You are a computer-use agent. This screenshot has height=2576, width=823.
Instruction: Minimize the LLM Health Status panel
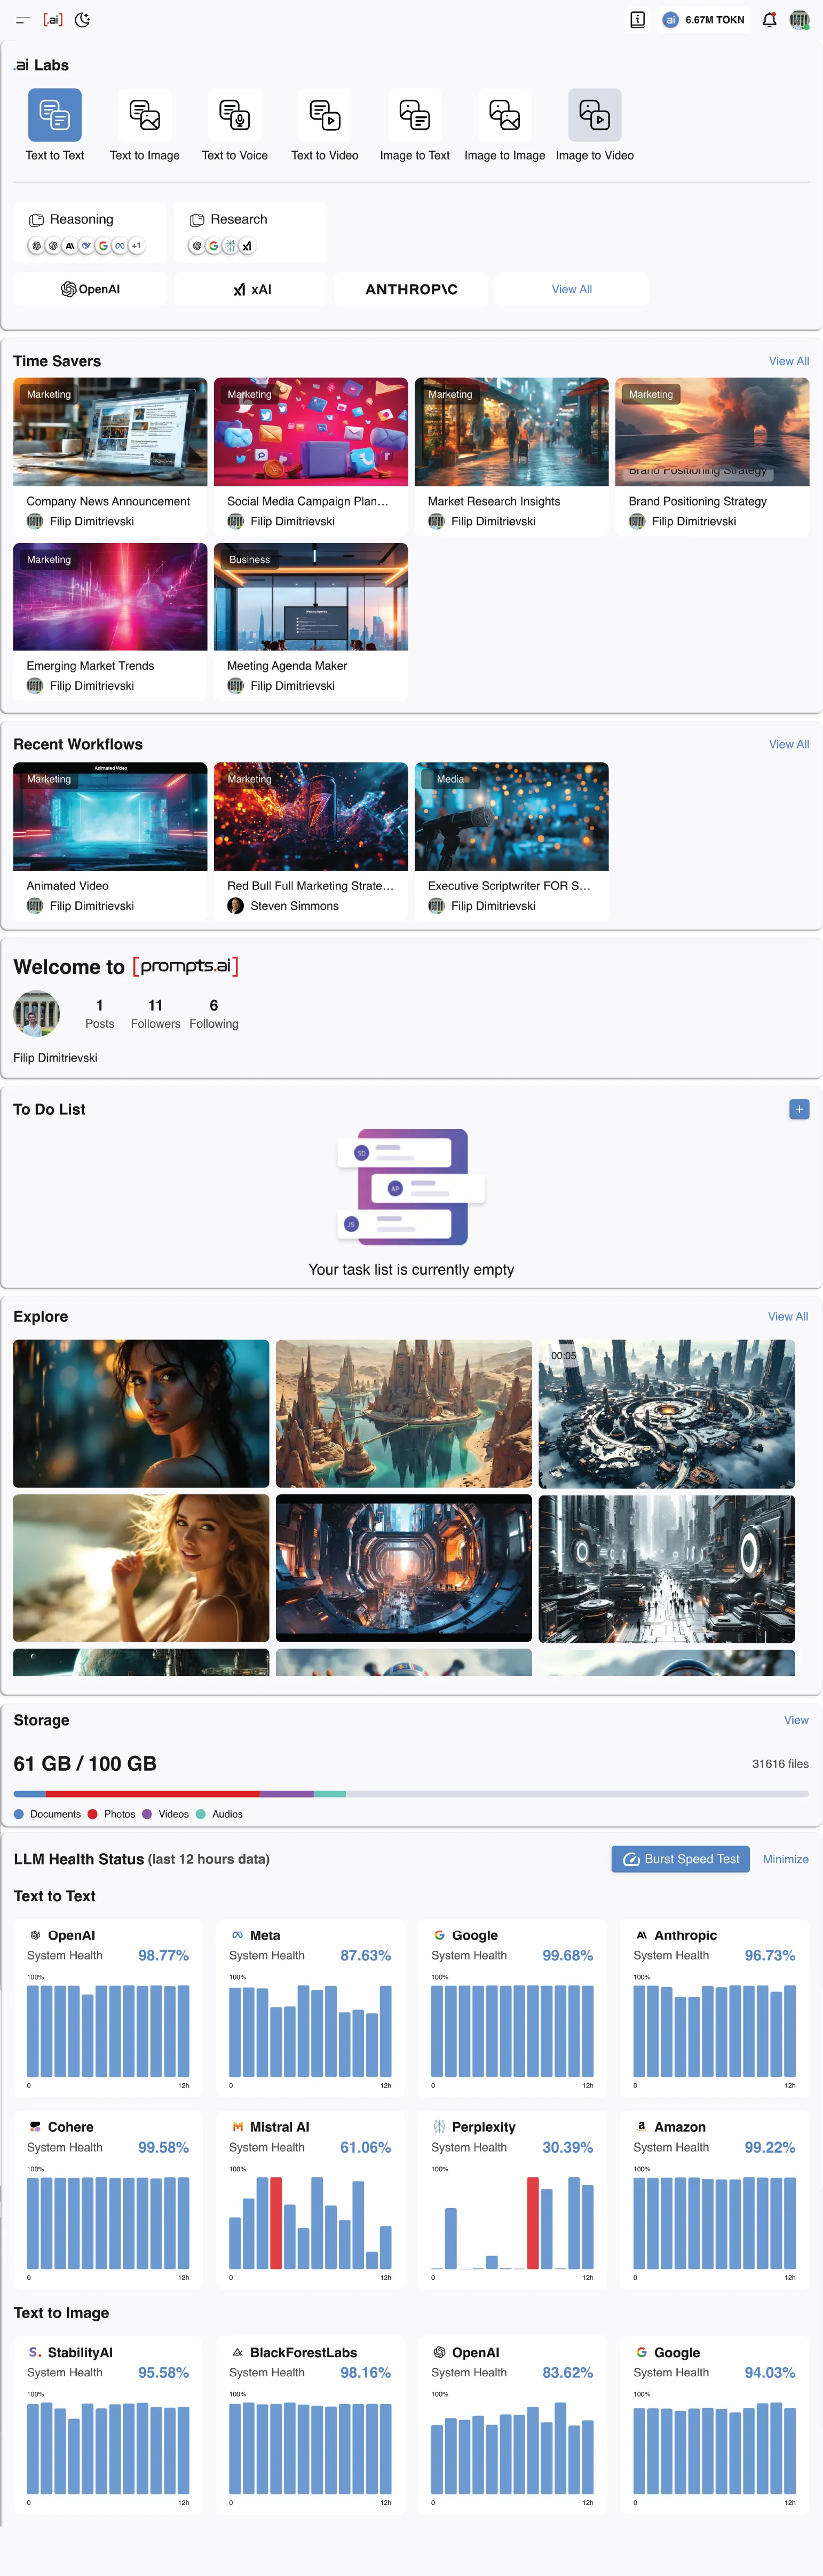tap(786, 1859)
